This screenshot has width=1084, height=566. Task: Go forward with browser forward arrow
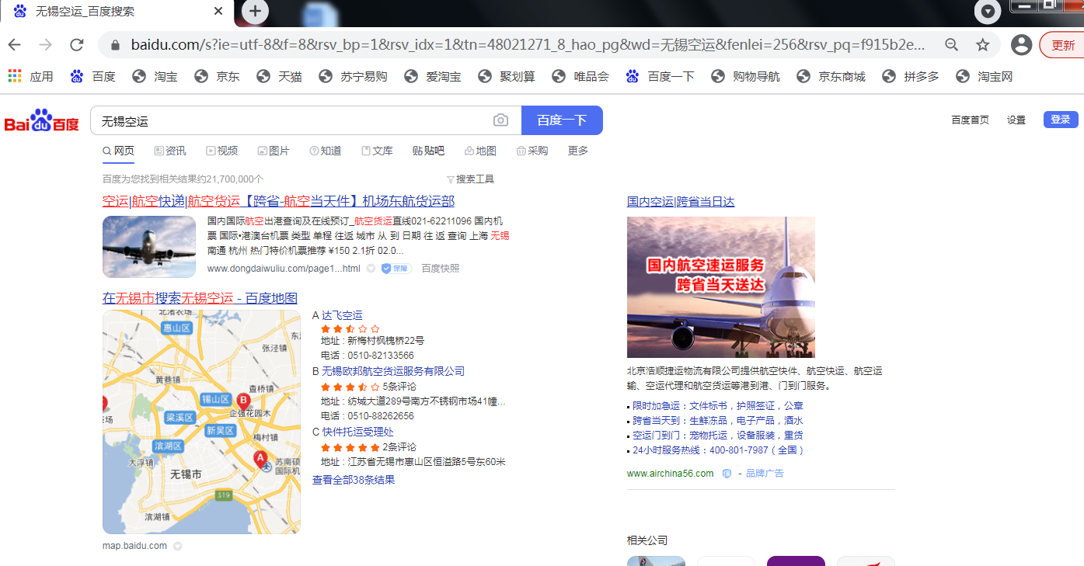(46, 45)
